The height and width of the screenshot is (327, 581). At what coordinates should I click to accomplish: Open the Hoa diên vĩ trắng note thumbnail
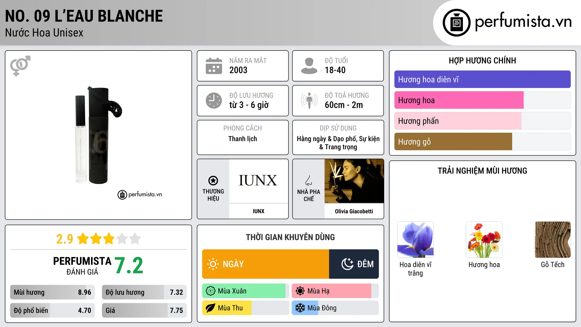415,240
